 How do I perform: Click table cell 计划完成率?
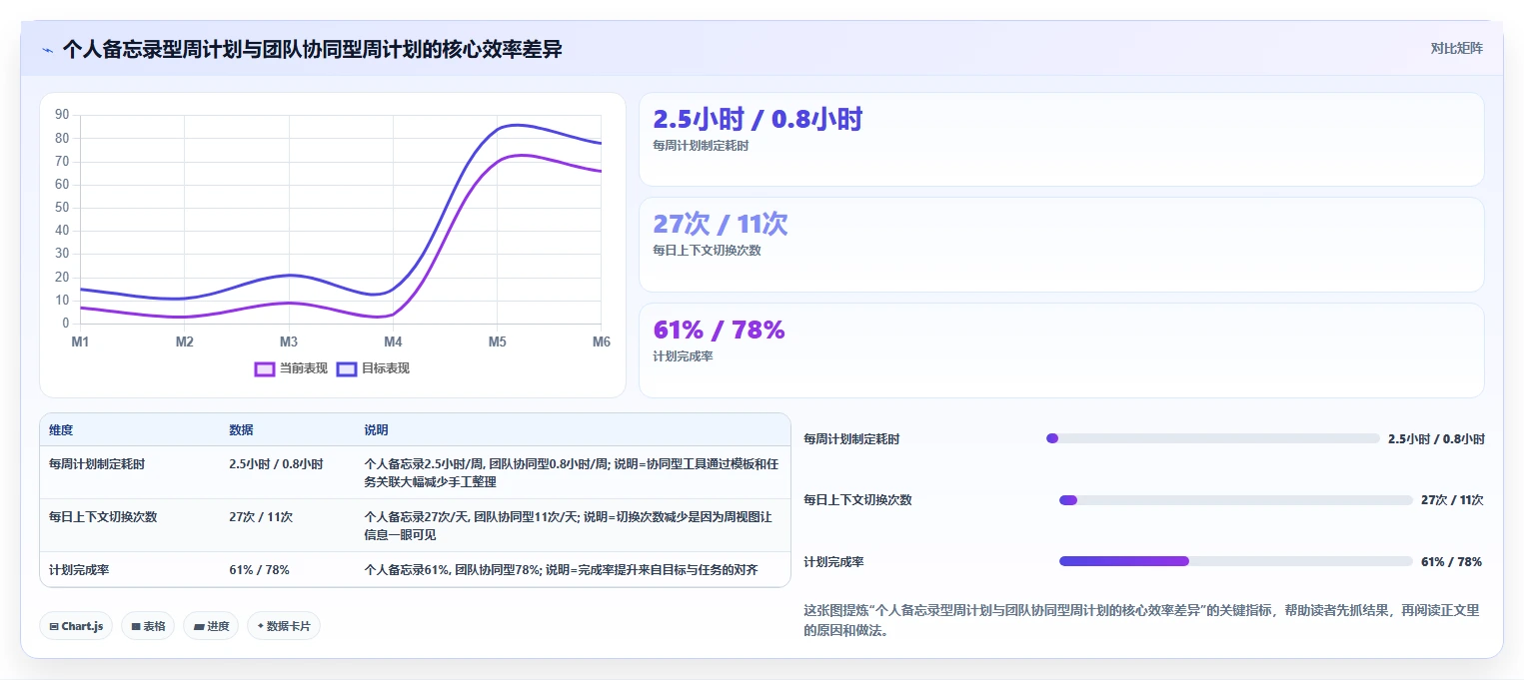[x=79, y=570]
